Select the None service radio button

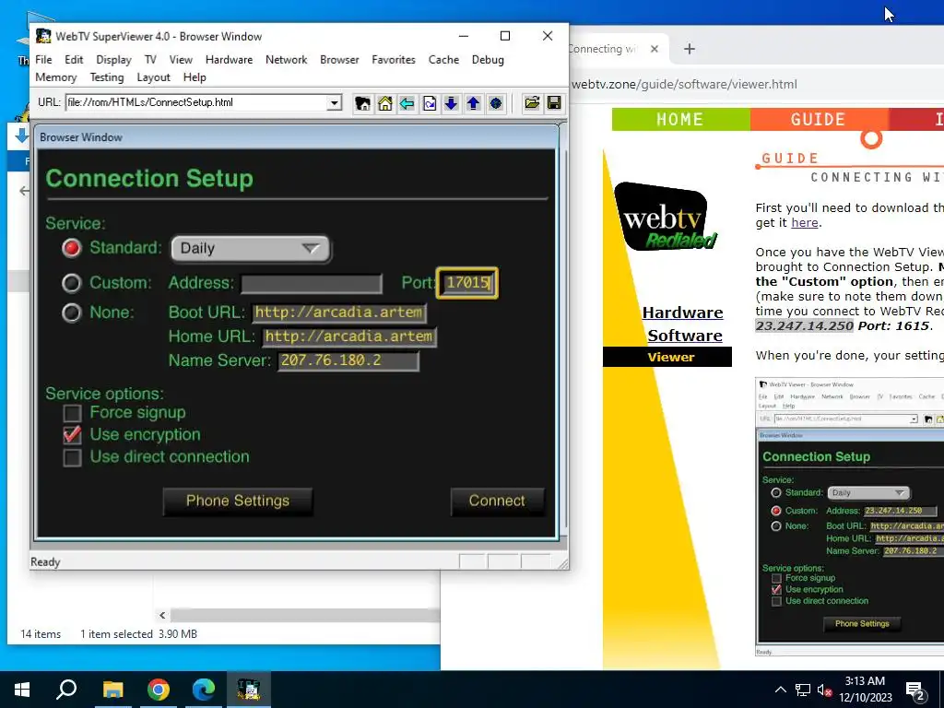click(x=72, y=313)
